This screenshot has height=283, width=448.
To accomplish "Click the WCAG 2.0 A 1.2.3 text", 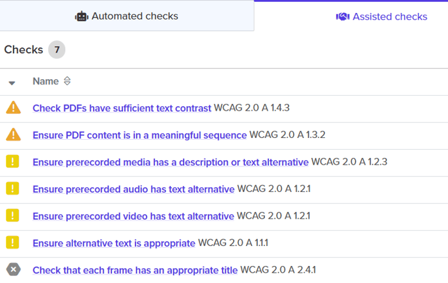I will (x=349, y=161).
